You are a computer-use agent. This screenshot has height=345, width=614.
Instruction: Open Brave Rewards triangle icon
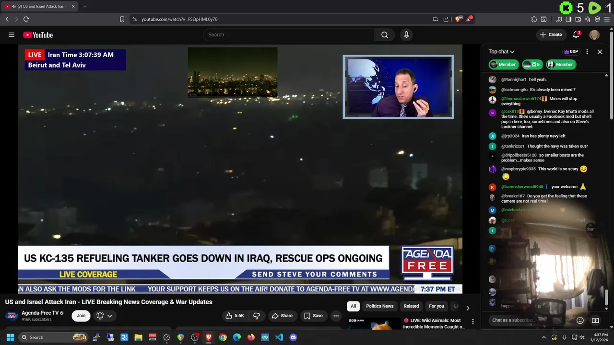coord(469,19)
